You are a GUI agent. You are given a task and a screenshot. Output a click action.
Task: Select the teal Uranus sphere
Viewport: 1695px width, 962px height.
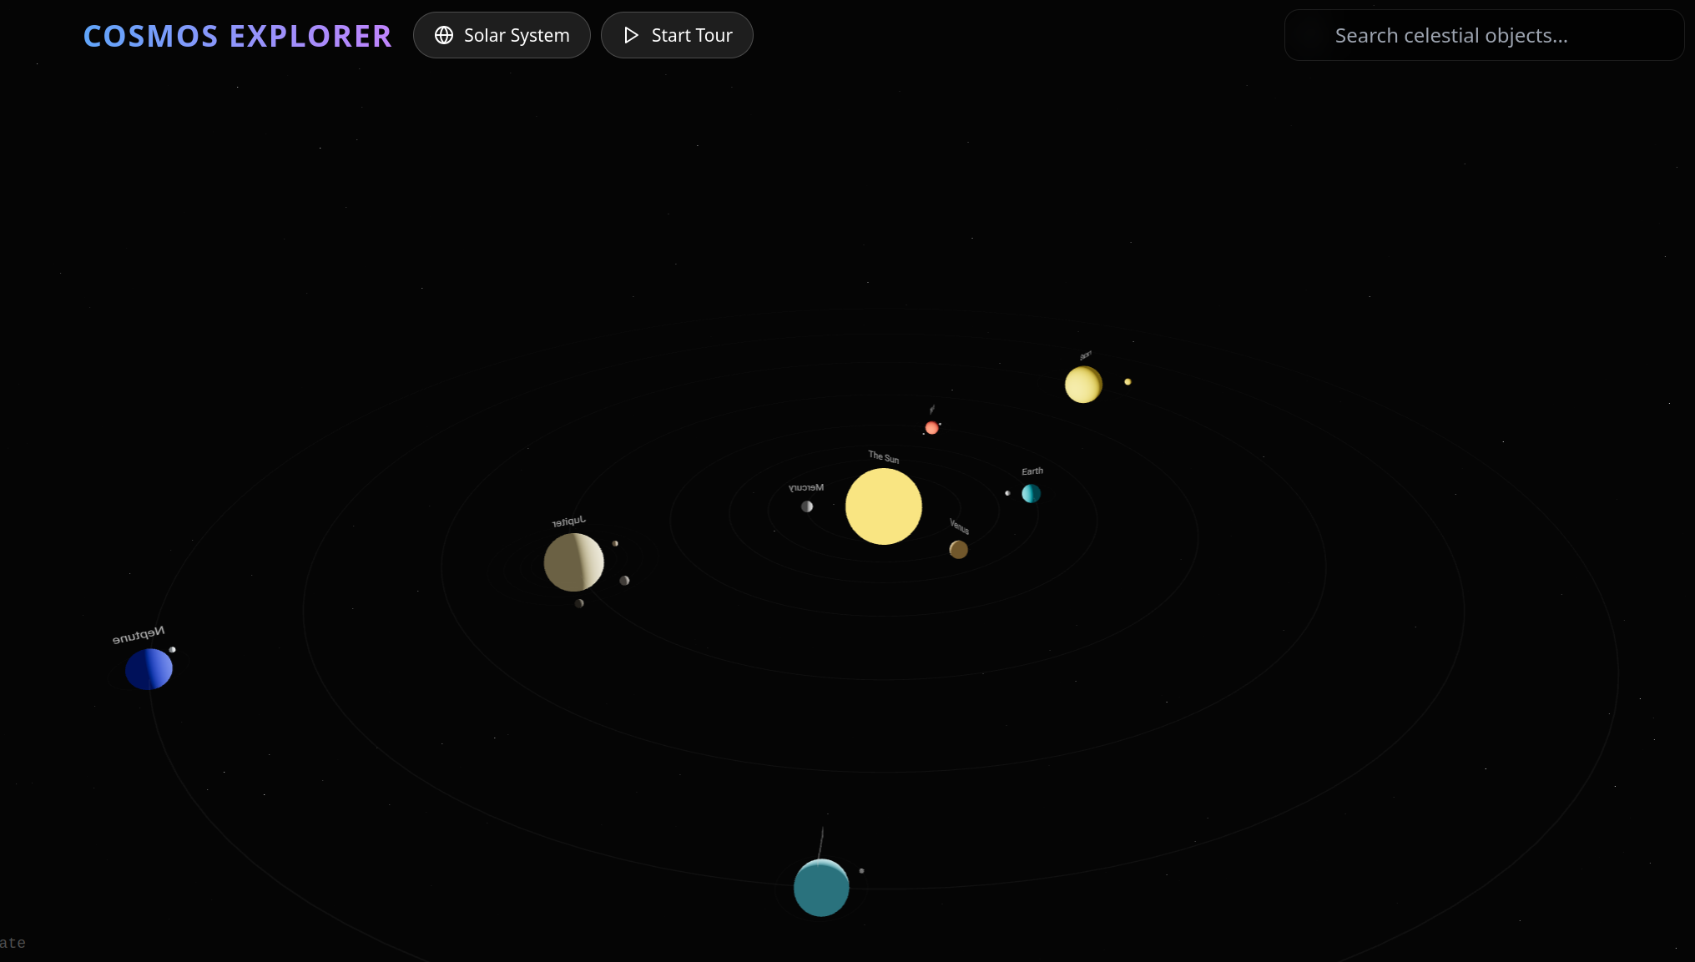[821, 888]
